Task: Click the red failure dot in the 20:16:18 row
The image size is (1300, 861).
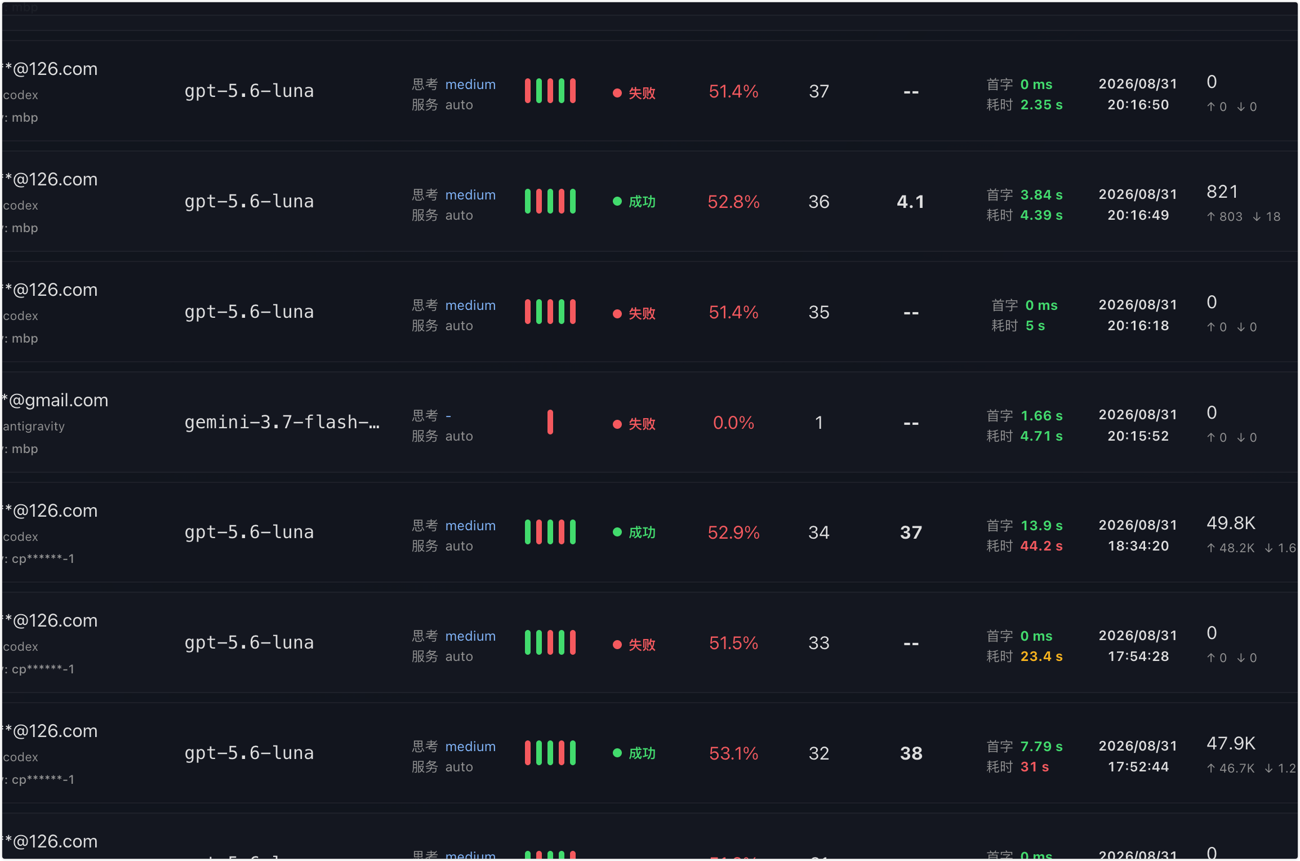Action: pyautogui.click(x=617, y=314)
